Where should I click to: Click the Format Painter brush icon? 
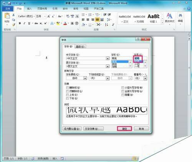tap(13, 24)
